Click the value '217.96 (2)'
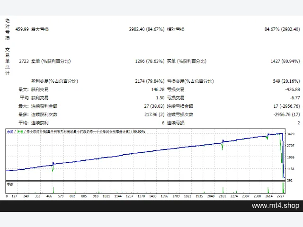The width and height of the screenshot is (303, 227). pos(154,114)
